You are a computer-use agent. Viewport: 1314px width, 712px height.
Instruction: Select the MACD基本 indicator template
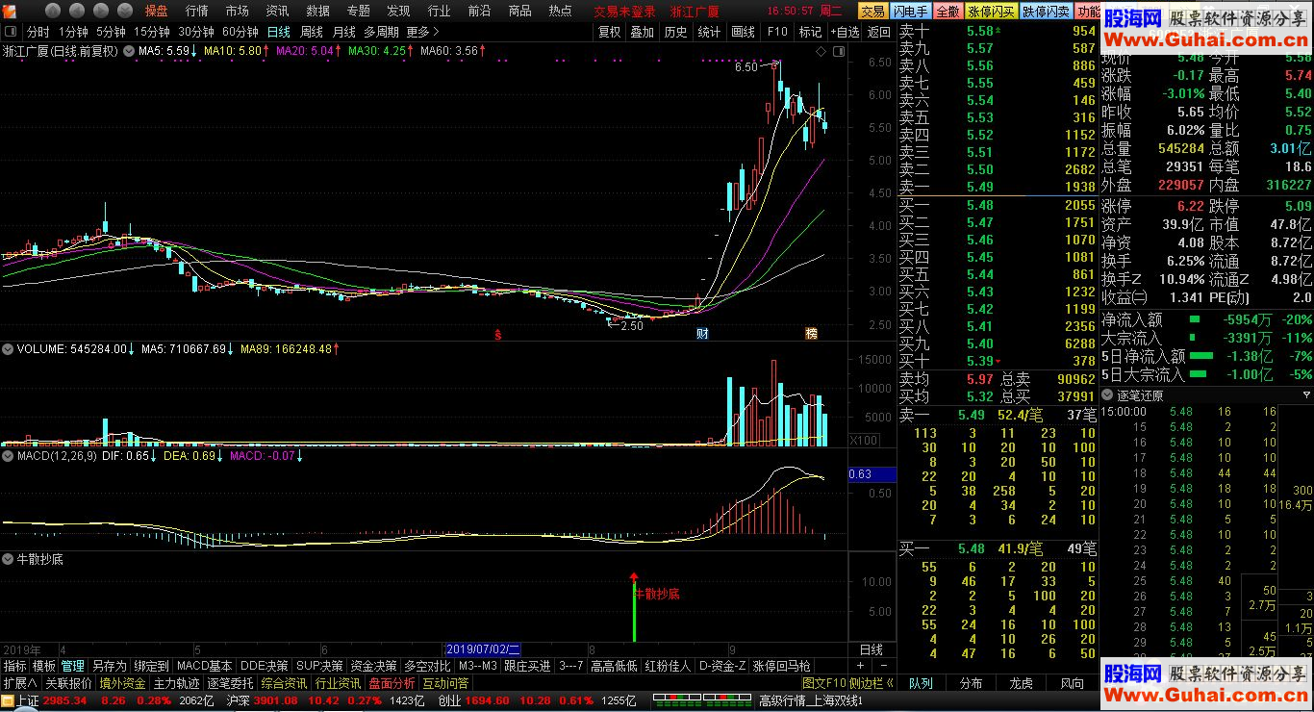coord(204,666)
